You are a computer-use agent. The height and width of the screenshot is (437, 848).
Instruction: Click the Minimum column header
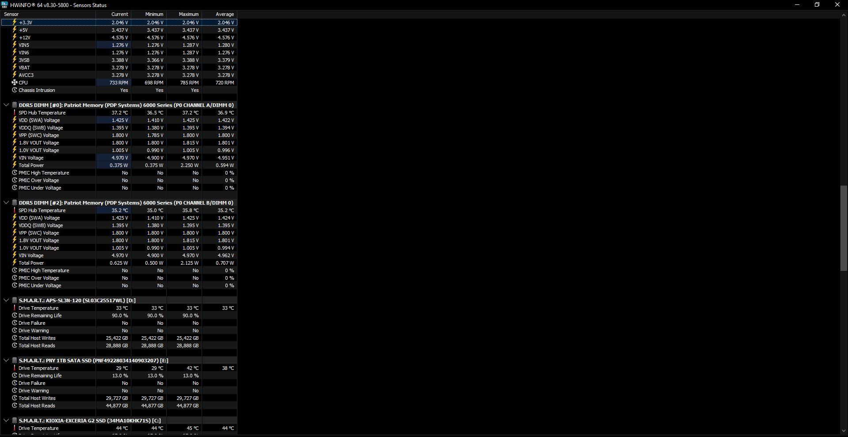tap(149, 14)
